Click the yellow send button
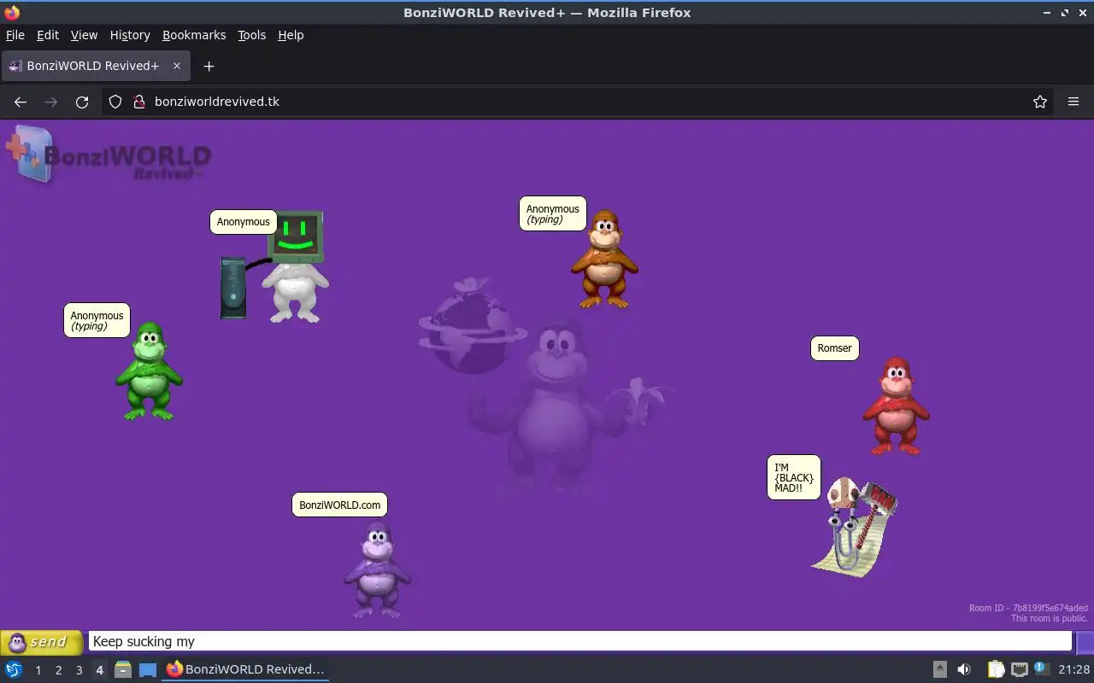 41,642
